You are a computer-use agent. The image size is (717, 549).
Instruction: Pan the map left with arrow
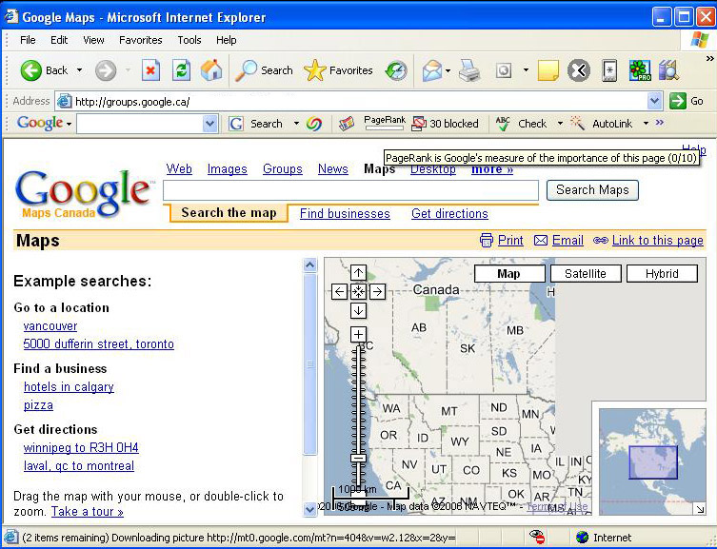(x=339, y=291)
